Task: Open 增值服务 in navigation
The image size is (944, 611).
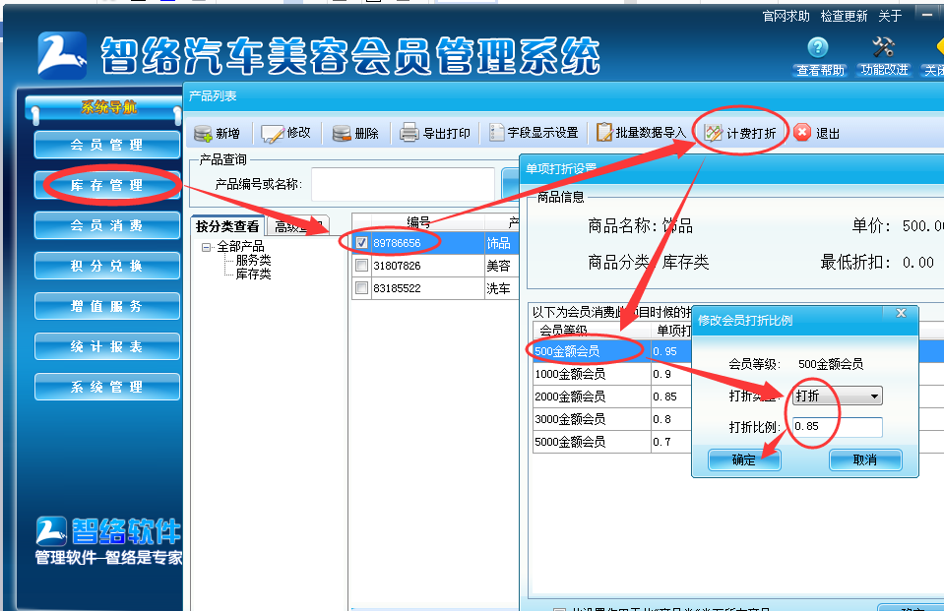Action: pyautogui.click(x=107, y=306)
